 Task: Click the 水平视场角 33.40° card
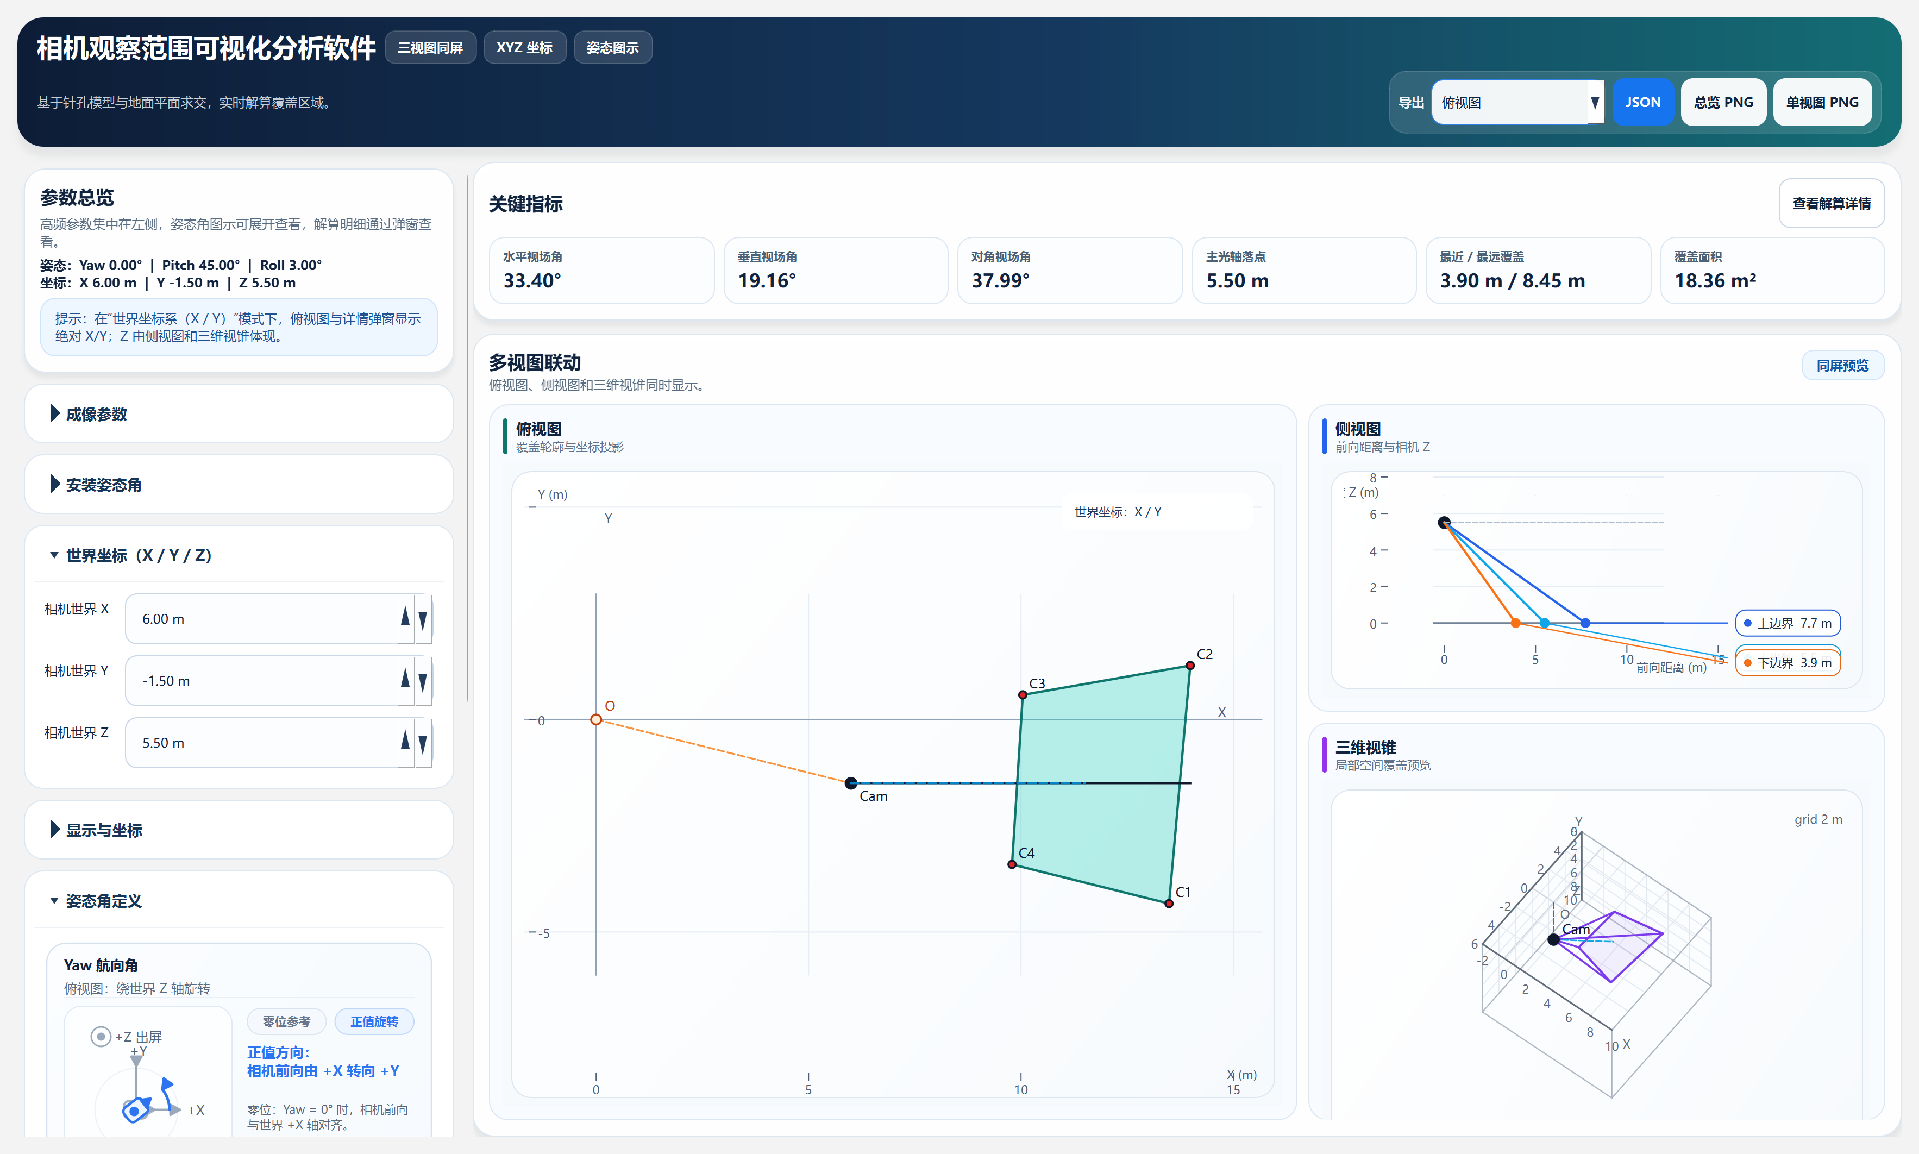click(x=601, y=271)
